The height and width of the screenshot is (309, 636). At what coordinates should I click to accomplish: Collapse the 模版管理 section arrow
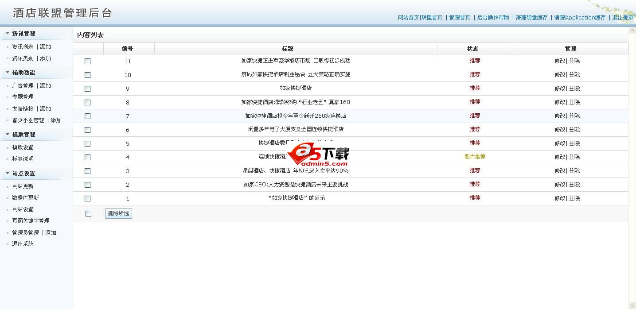tap(8, 134)
